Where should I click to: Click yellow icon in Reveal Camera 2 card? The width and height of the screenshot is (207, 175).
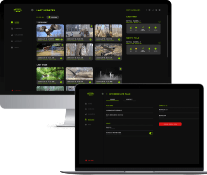(136, 49)
